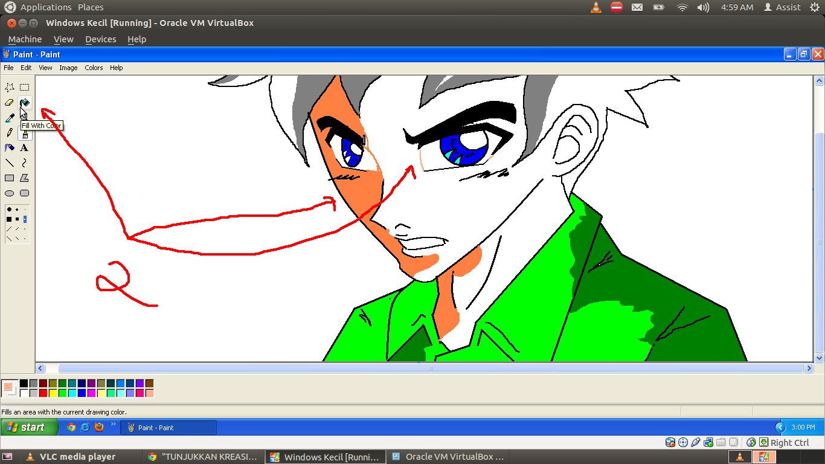Screen dimensions: 825x464
Task: Open the VirtualBox Devices menu
Action: 100,39
